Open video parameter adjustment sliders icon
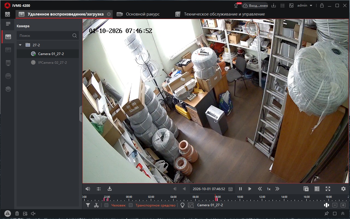The width and height of the screenshot is (350, 219). tap(99, 189)
